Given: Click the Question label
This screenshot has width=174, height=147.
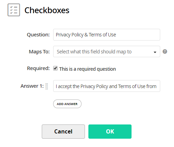Looking at the screenshot, I should [x=38, y=35].
